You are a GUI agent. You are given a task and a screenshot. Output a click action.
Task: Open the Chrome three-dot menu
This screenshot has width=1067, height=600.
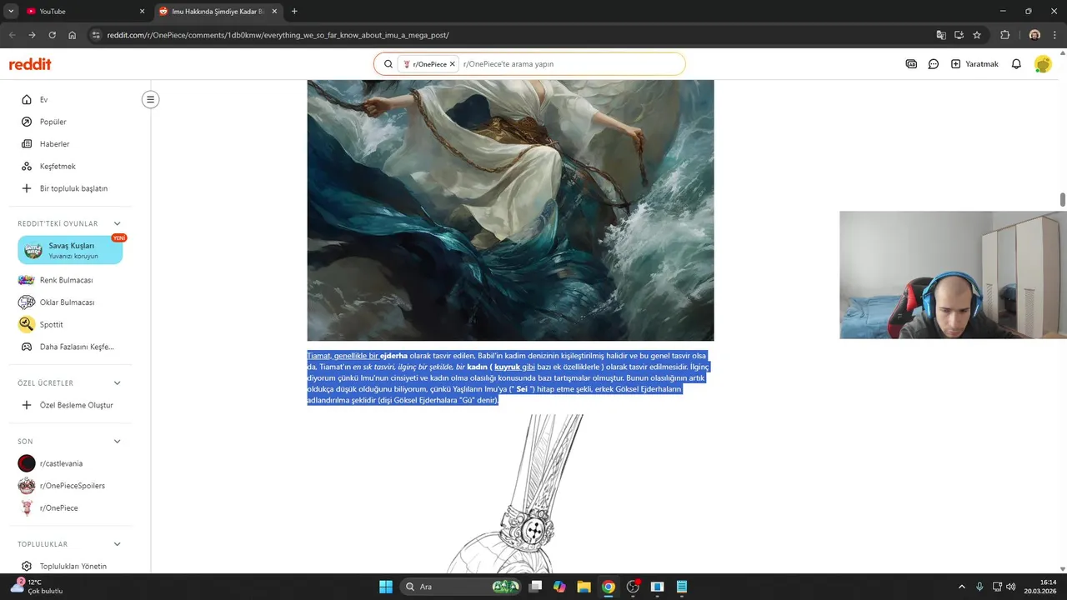[1055, 35]
